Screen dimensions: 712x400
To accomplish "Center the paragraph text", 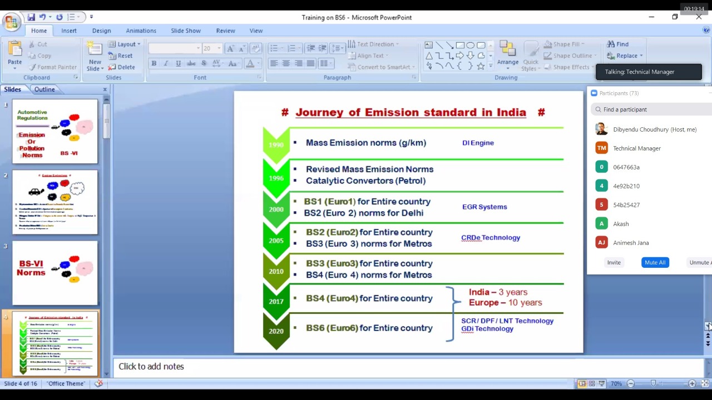I will (x=286, y=63).
